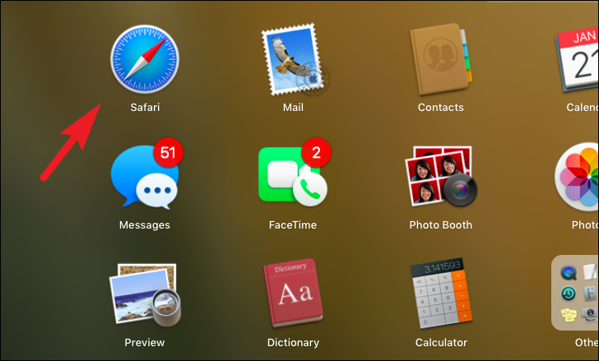Click the Dictionary label text
Screen dimensions: 599x361
point(293,342)
